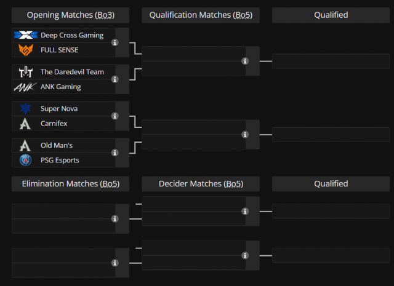
Task: Click the Elimination Matches (Bo5) header
Action: point(71,184)
